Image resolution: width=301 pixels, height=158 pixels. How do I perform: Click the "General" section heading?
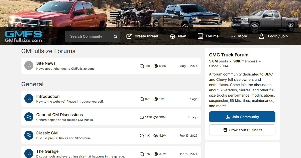[x=32, y=84]
